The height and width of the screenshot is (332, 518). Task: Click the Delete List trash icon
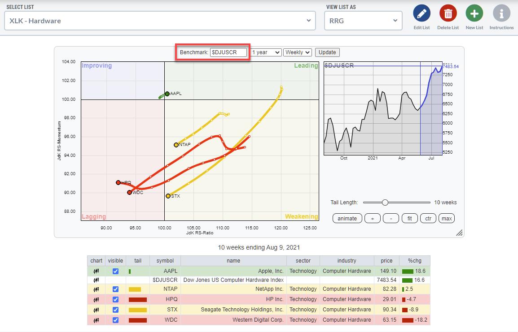click(448, 13)
